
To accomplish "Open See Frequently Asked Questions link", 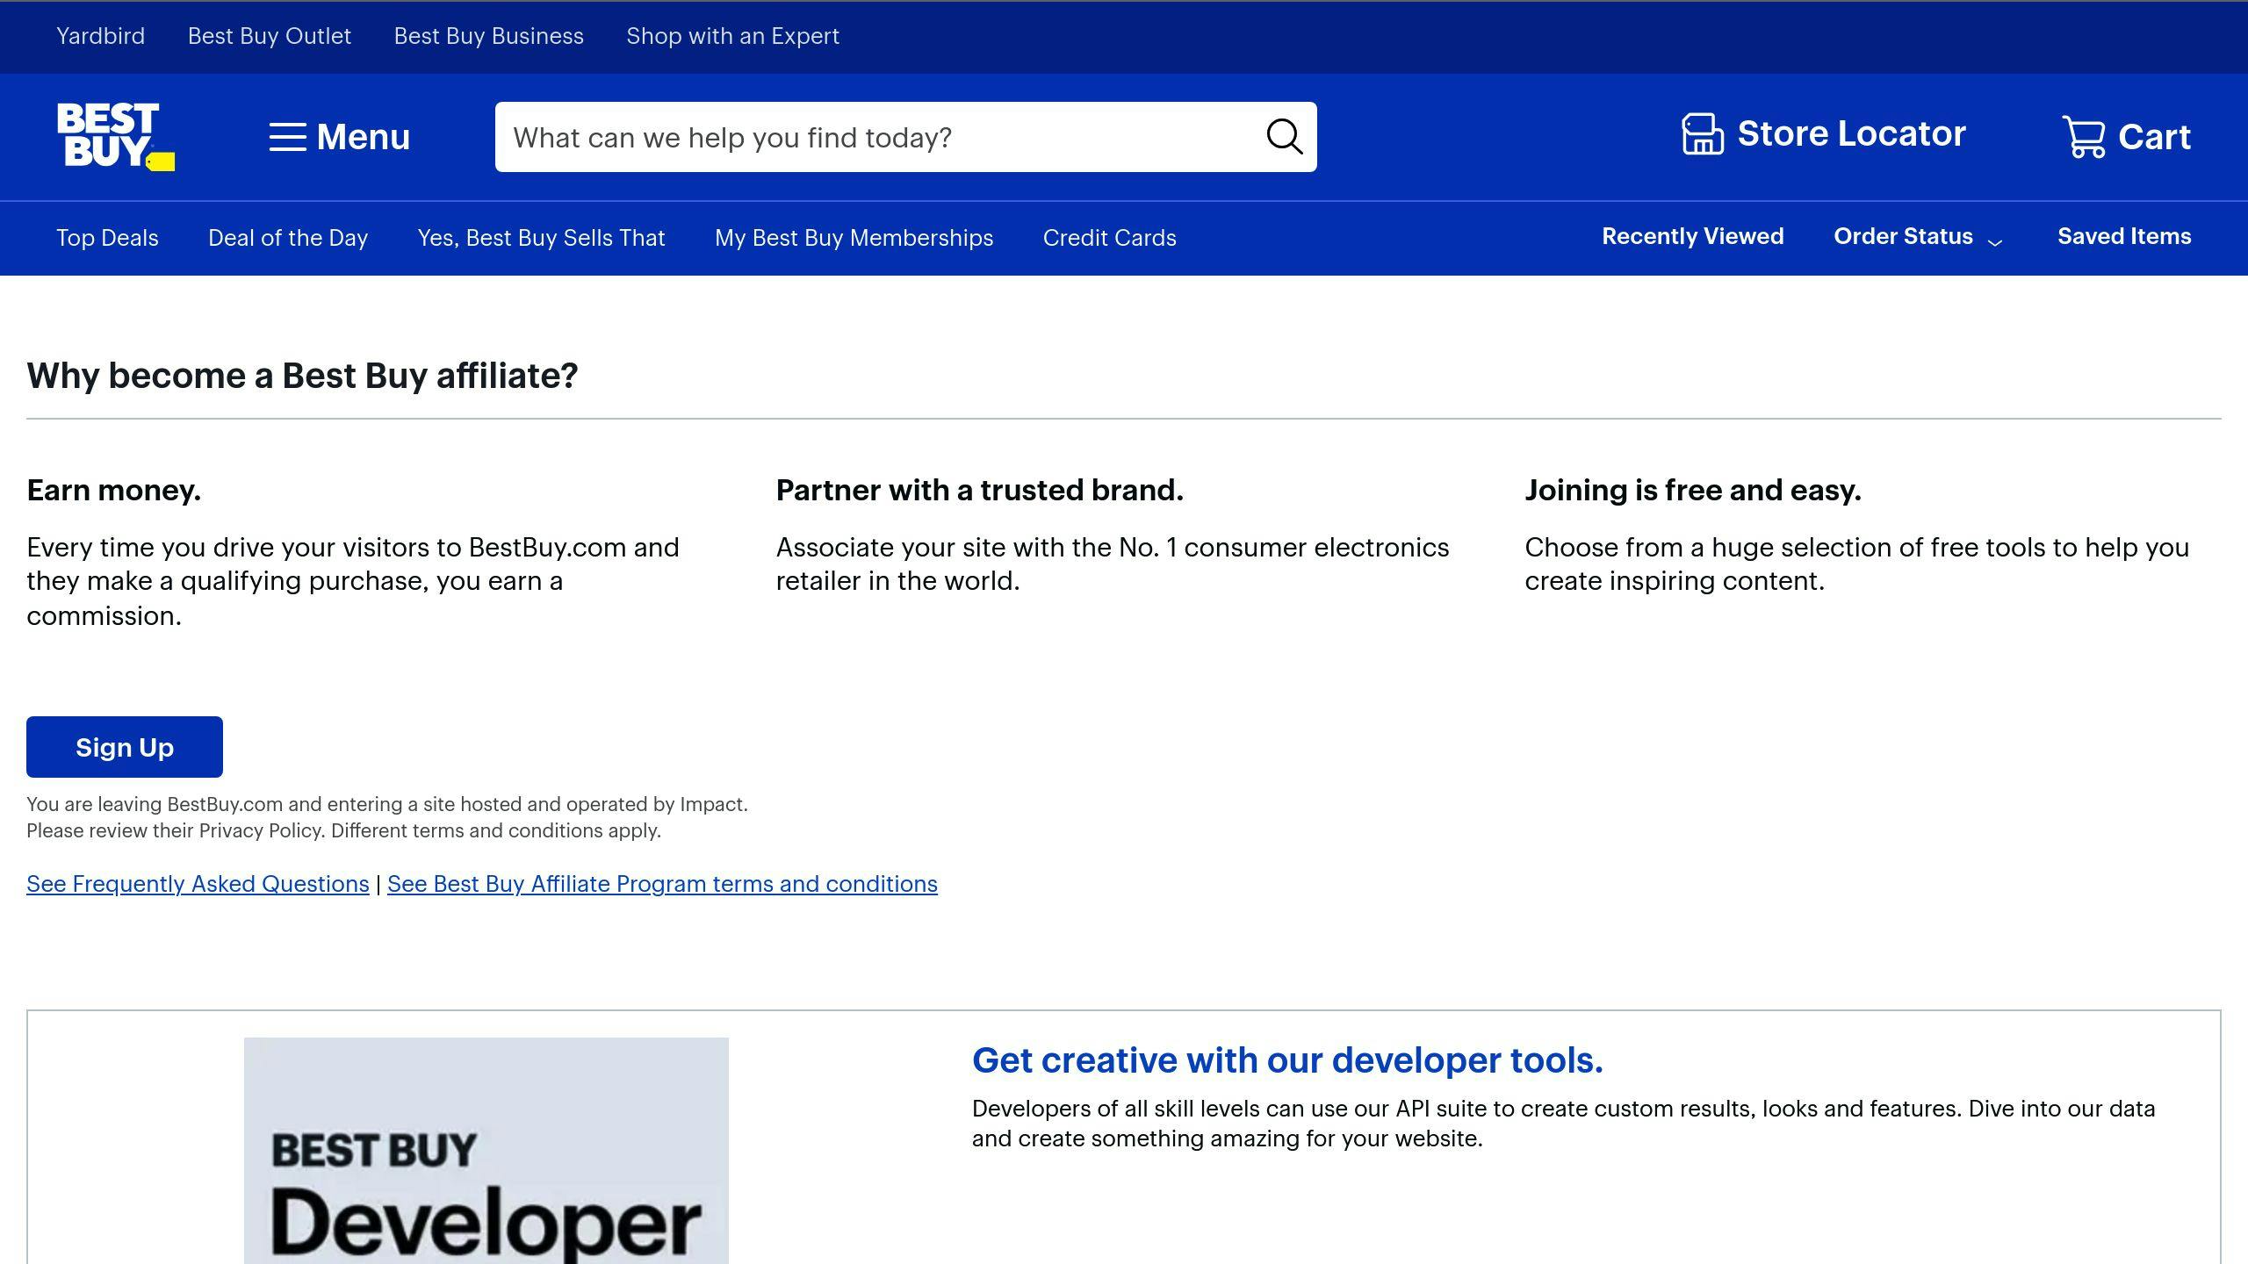I will (198, 884).
